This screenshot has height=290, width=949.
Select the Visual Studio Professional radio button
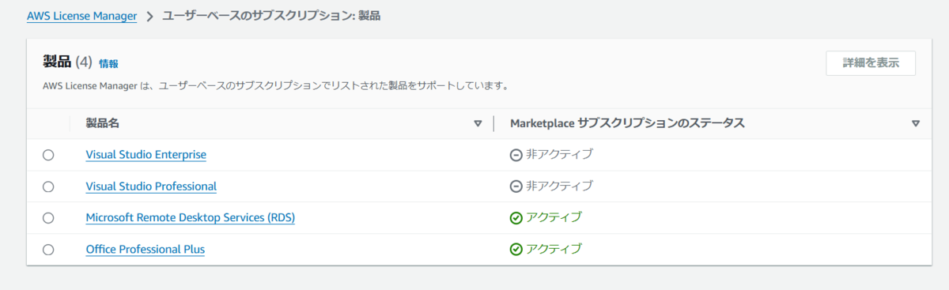pyautogui.click(x=48, y=186)
